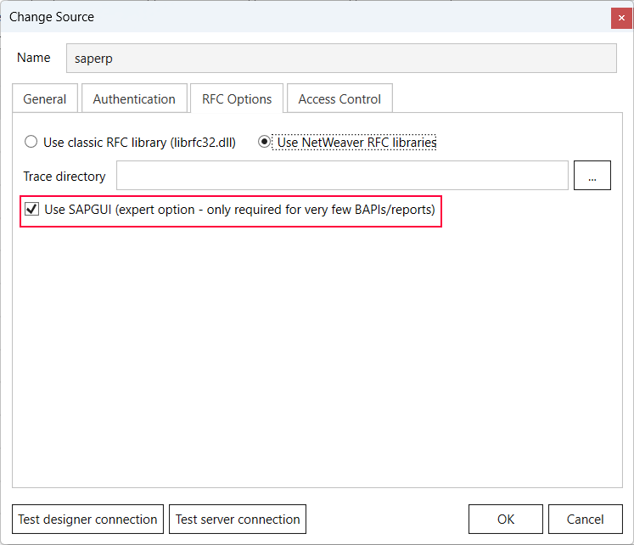The image size is (634, 545).
Task: Enable the classic RFC library radio option
Action: pyautogui.click(x=31, y=143)
